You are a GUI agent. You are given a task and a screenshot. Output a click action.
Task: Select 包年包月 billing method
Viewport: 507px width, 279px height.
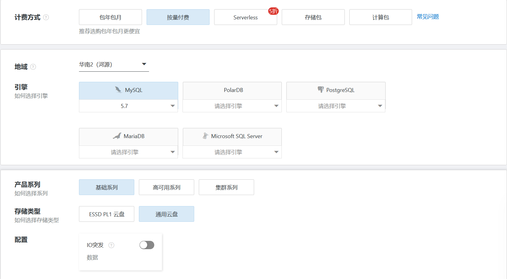(x=110, y=17)
